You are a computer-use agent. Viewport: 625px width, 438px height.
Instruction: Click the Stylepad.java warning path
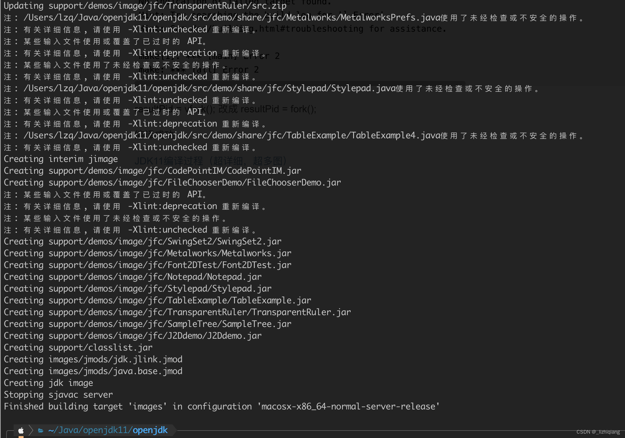point(210,88)
